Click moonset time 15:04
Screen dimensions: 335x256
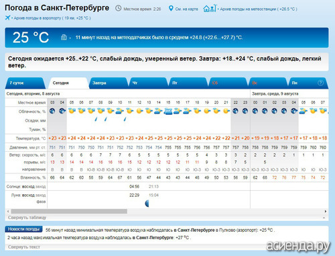tap(153, 196)
